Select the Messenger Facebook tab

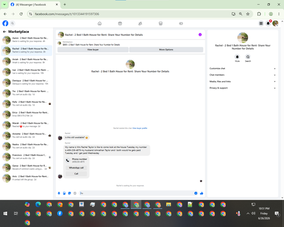tap(34, 5)
